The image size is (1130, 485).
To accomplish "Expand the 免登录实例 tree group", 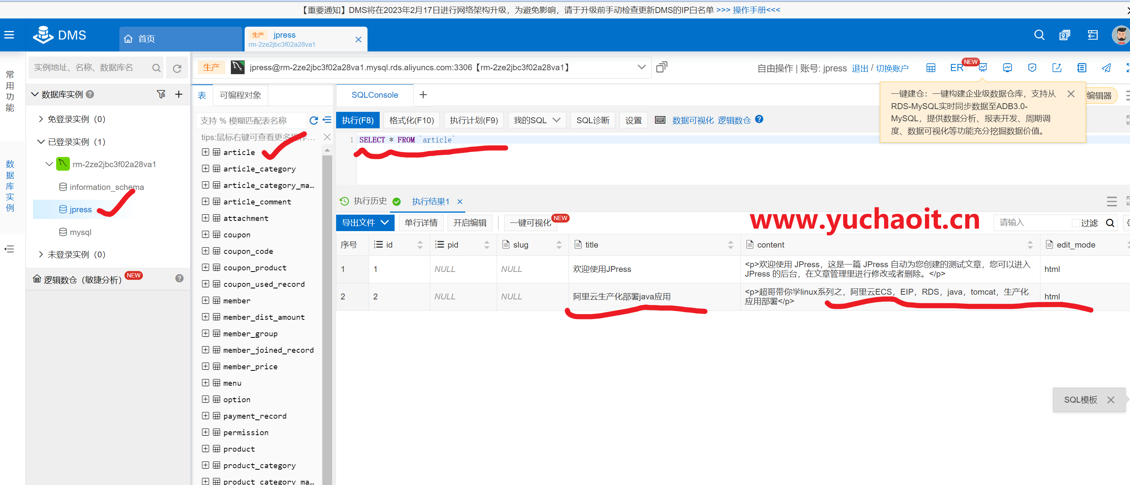I will tap(41, 119).
